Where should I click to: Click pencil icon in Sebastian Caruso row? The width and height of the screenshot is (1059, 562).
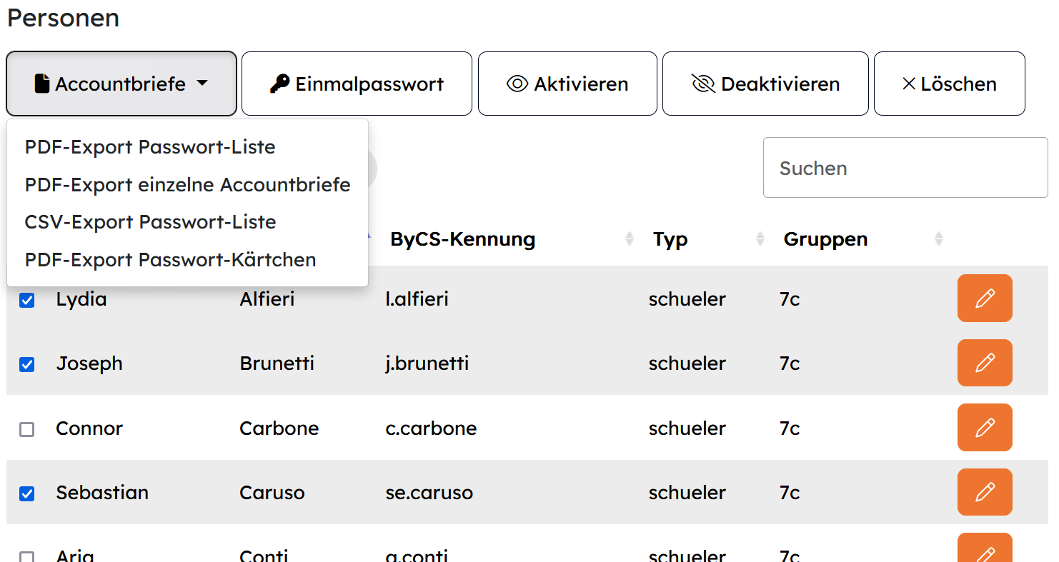[x=985, y=492]
